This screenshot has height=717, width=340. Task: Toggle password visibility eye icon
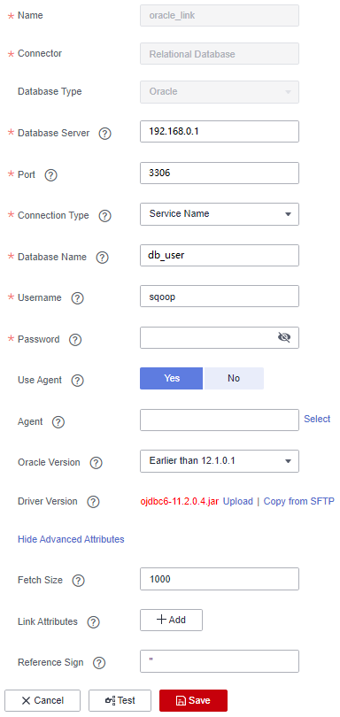(284, 337)
